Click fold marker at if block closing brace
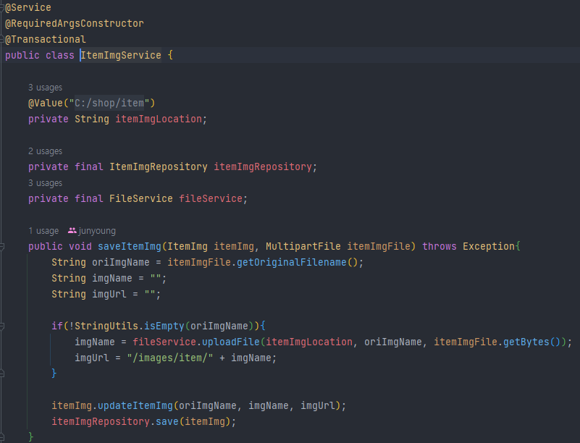The image size is (580, 443). [x=2, y=374]
